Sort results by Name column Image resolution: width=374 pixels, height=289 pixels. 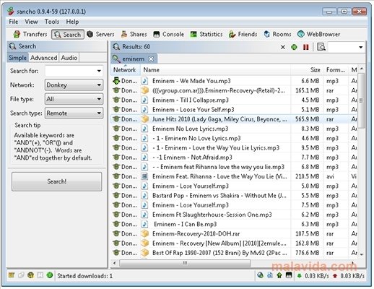pos(215,70)
